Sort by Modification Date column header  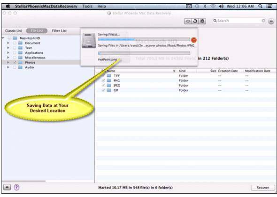coord(258,71)
